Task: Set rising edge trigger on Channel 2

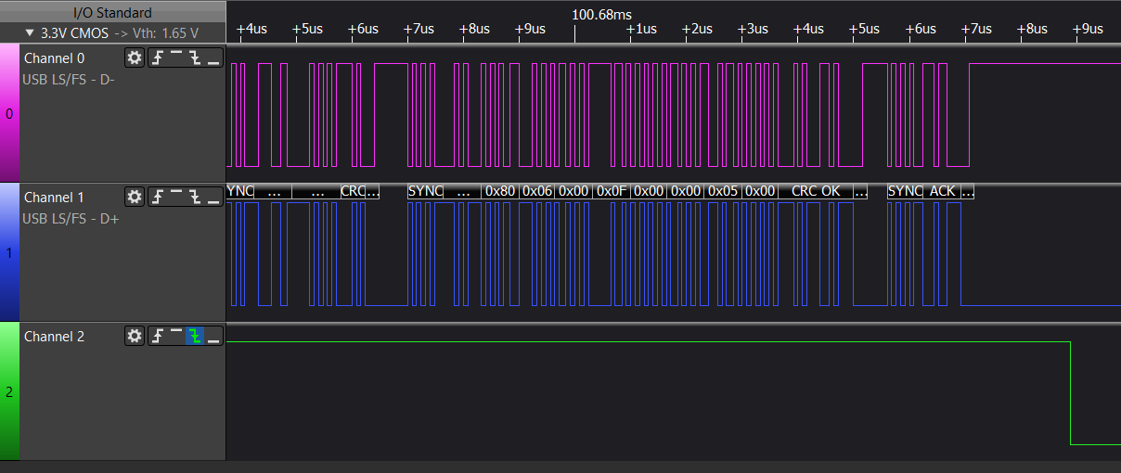Action: click(157, 336)
